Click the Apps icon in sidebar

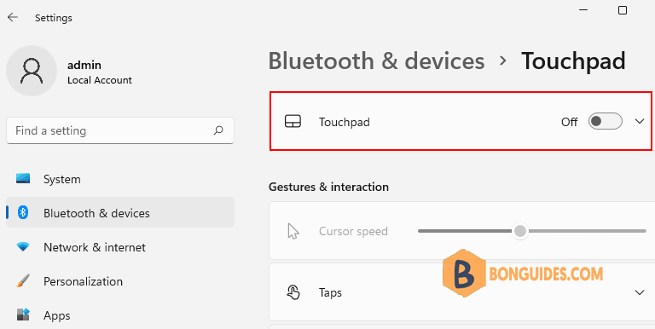coord(23,315)
